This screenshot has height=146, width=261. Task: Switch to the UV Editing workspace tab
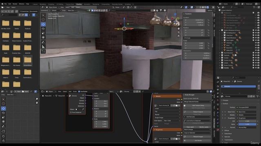60,4
